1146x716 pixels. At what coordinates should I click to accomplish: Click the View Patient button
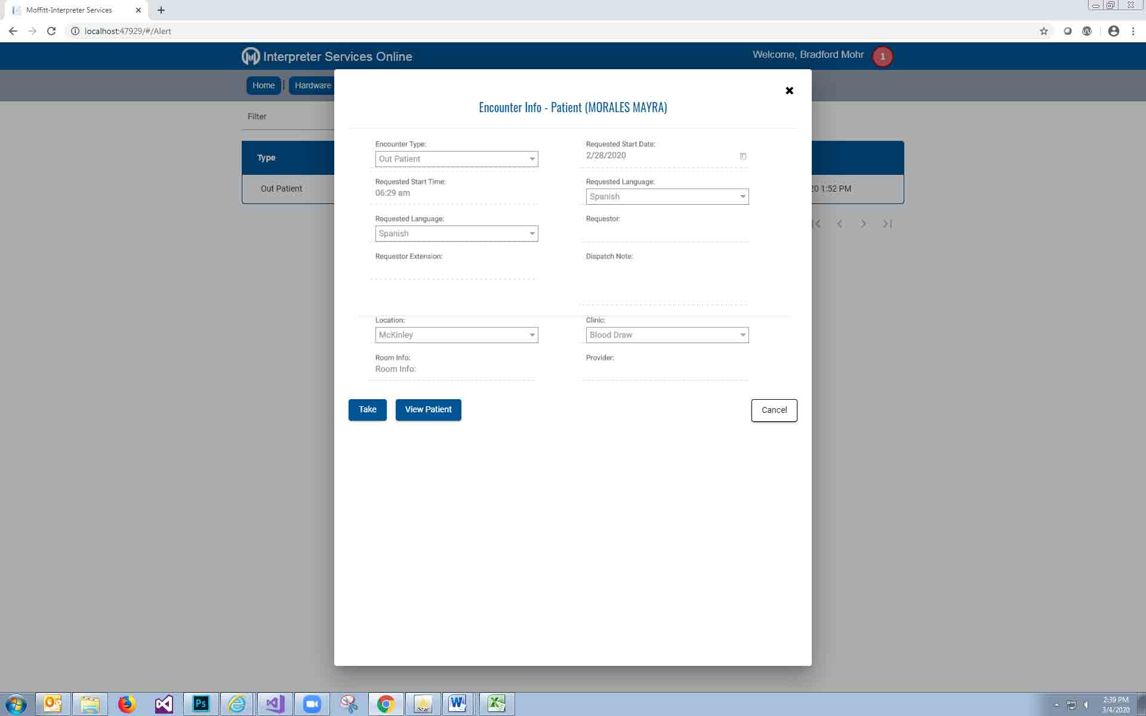coord(428,410)
